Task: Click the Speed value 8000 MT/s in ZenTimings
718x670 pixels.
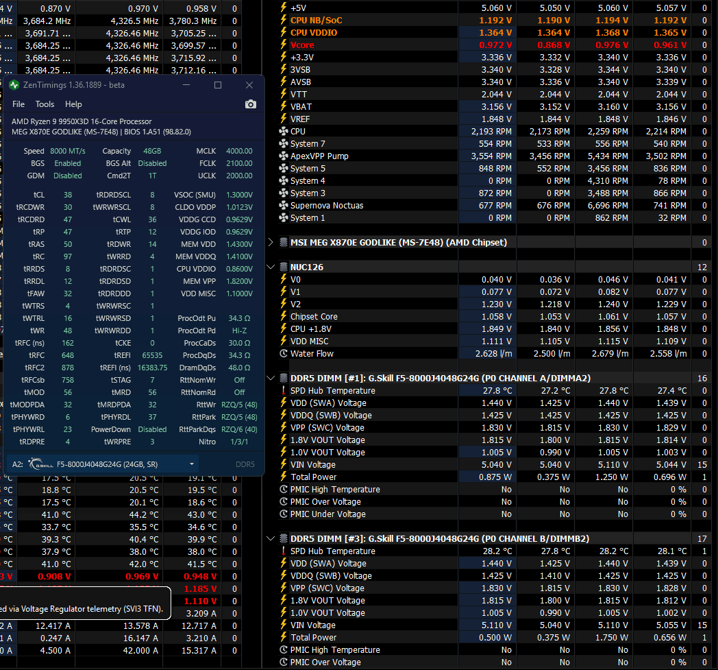Action: click(x=68, y=152)
